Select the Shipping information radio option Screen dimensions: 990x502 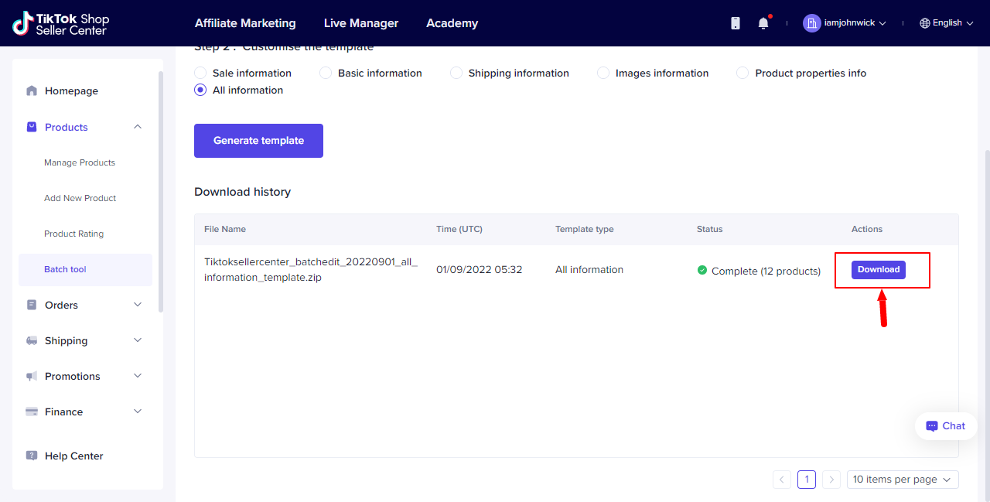[456, 73]
